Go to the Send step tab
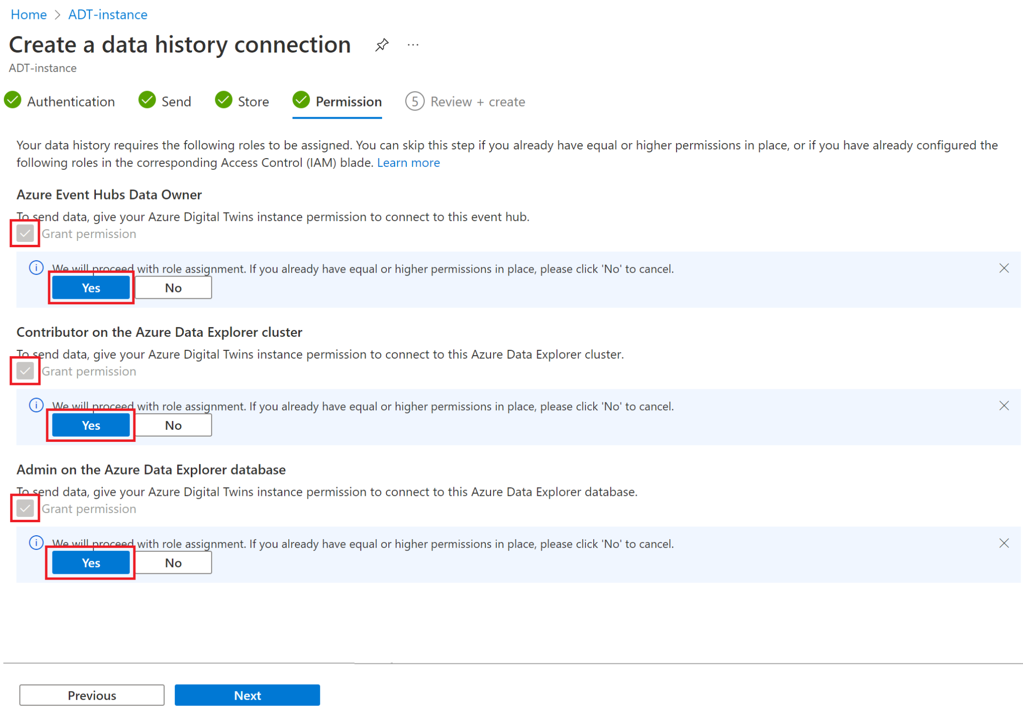The image size is (1023, 712). 164,101
